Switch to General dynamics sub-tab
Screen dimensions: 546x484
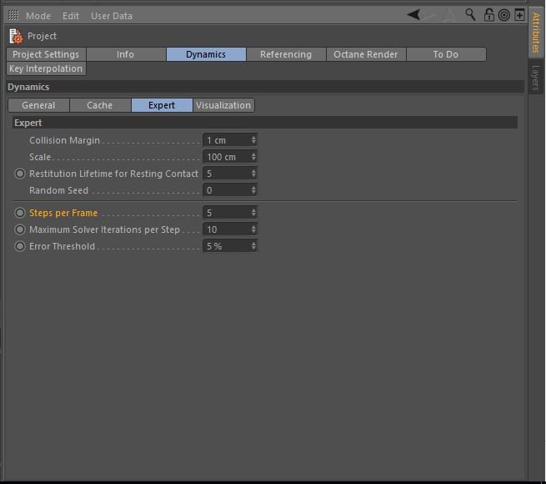(38, 105)
